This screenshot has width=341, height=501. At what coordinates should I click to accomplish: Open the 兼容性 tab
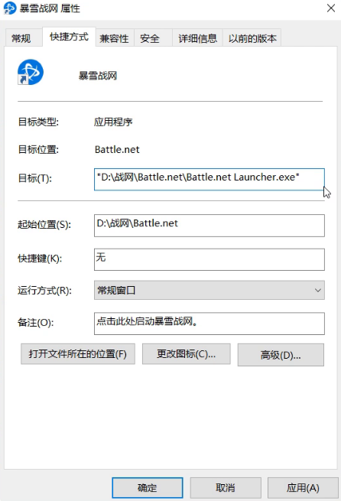(x=114, y=38)
